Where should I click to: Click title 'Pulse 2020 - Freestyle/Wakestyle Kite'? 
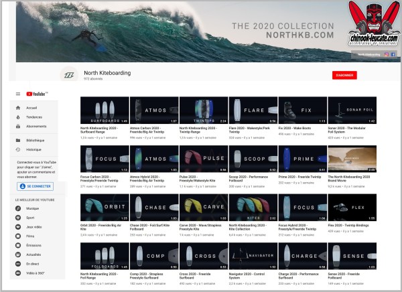[198, 179]
